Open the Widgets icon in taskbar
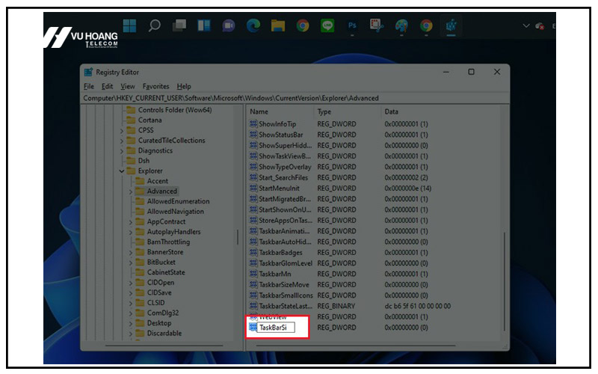Screen dimensions: 598x374 (x=203, y=25)
